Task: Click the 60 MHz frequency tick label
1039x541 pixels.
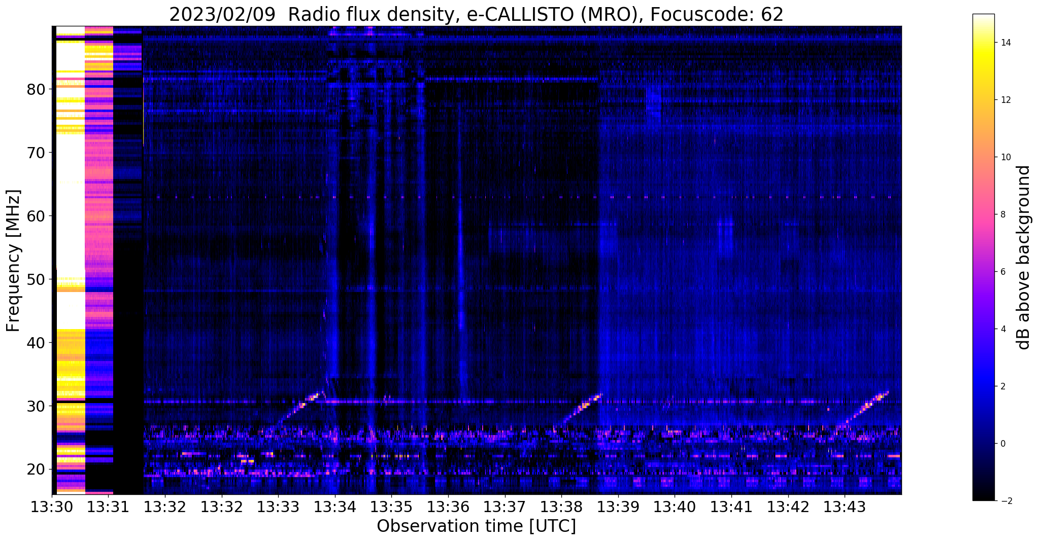Action: click(36, 216)
